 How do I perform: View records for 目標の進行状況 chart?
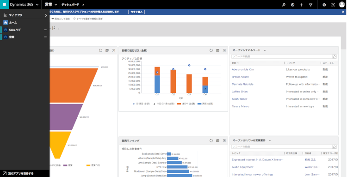coord(218,50)
